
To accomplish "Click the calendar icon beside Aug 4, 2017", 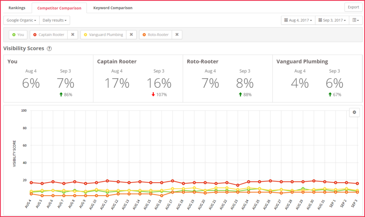I will (286, 20).
